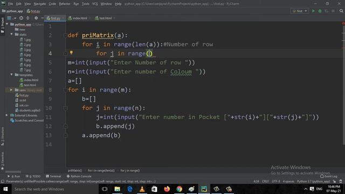
Task: Switch to the index.html editor tab
Action: (x=79, y=18)
